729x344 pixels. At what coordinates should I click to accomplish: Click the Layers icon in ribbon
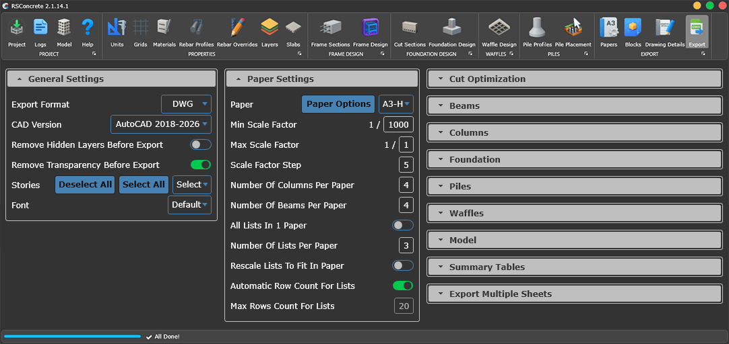click(270, 32)
